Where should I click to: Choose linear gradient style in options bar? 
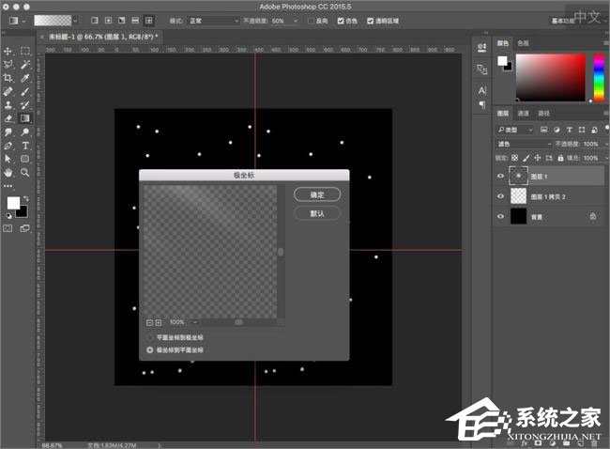(x=95, y=21)
